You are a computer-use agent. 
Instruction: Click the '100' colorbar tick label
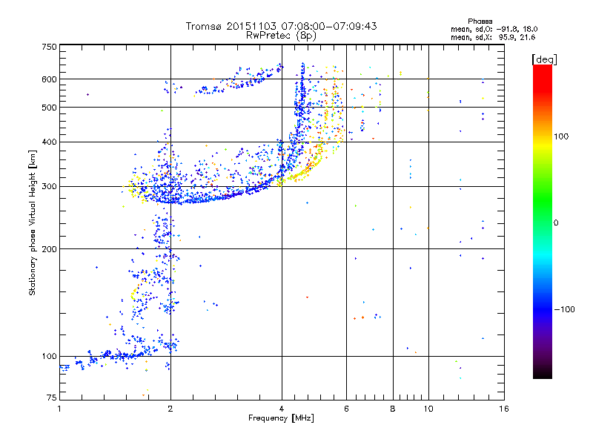coord(561,136)
